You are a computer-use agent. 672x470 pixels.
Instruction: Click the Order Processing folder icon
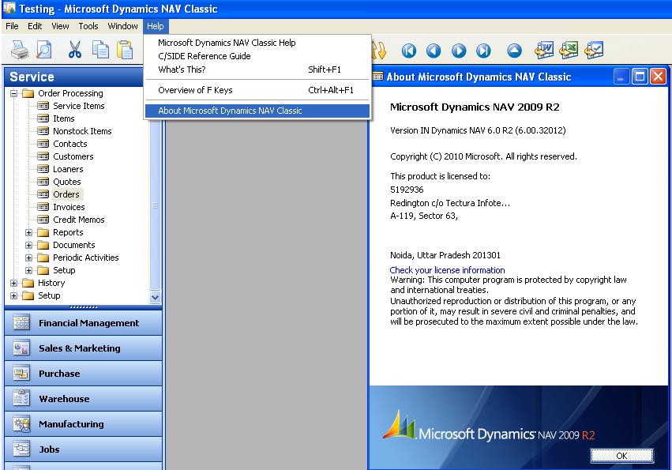click(x=28, y=93)
